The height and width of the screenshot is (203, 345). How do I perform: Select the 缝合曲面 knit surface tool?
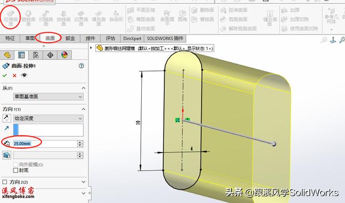[x=270, y=18]
